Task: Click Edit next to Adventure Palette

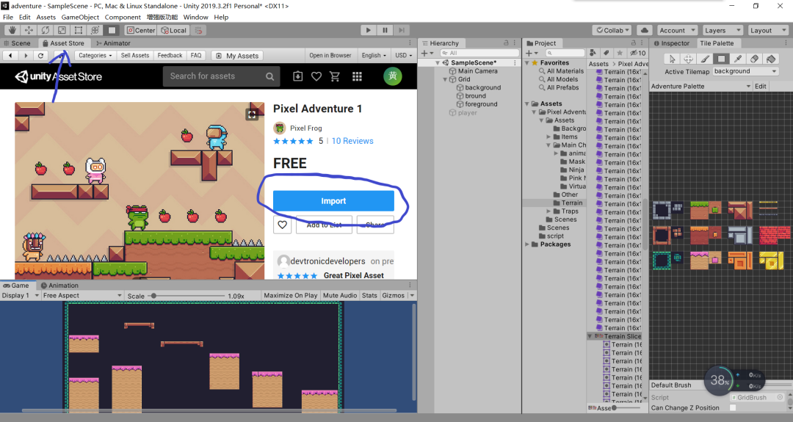Action: pos(761,87)
